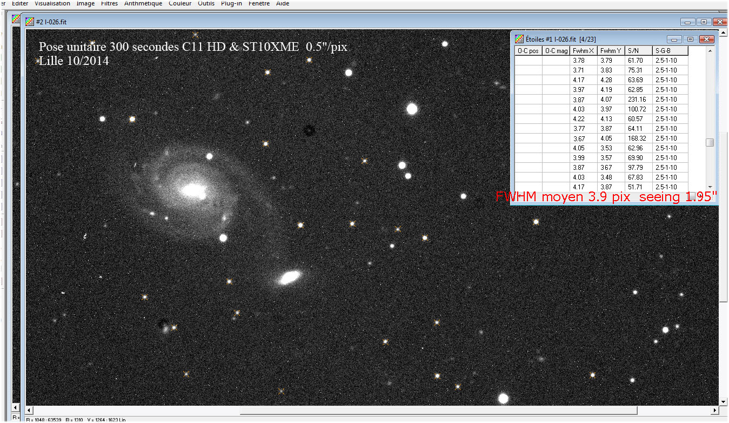Screen dimensions: 729x423
Task: Click the Fwhm X value 3.99
Action: (x=584, y=158)
